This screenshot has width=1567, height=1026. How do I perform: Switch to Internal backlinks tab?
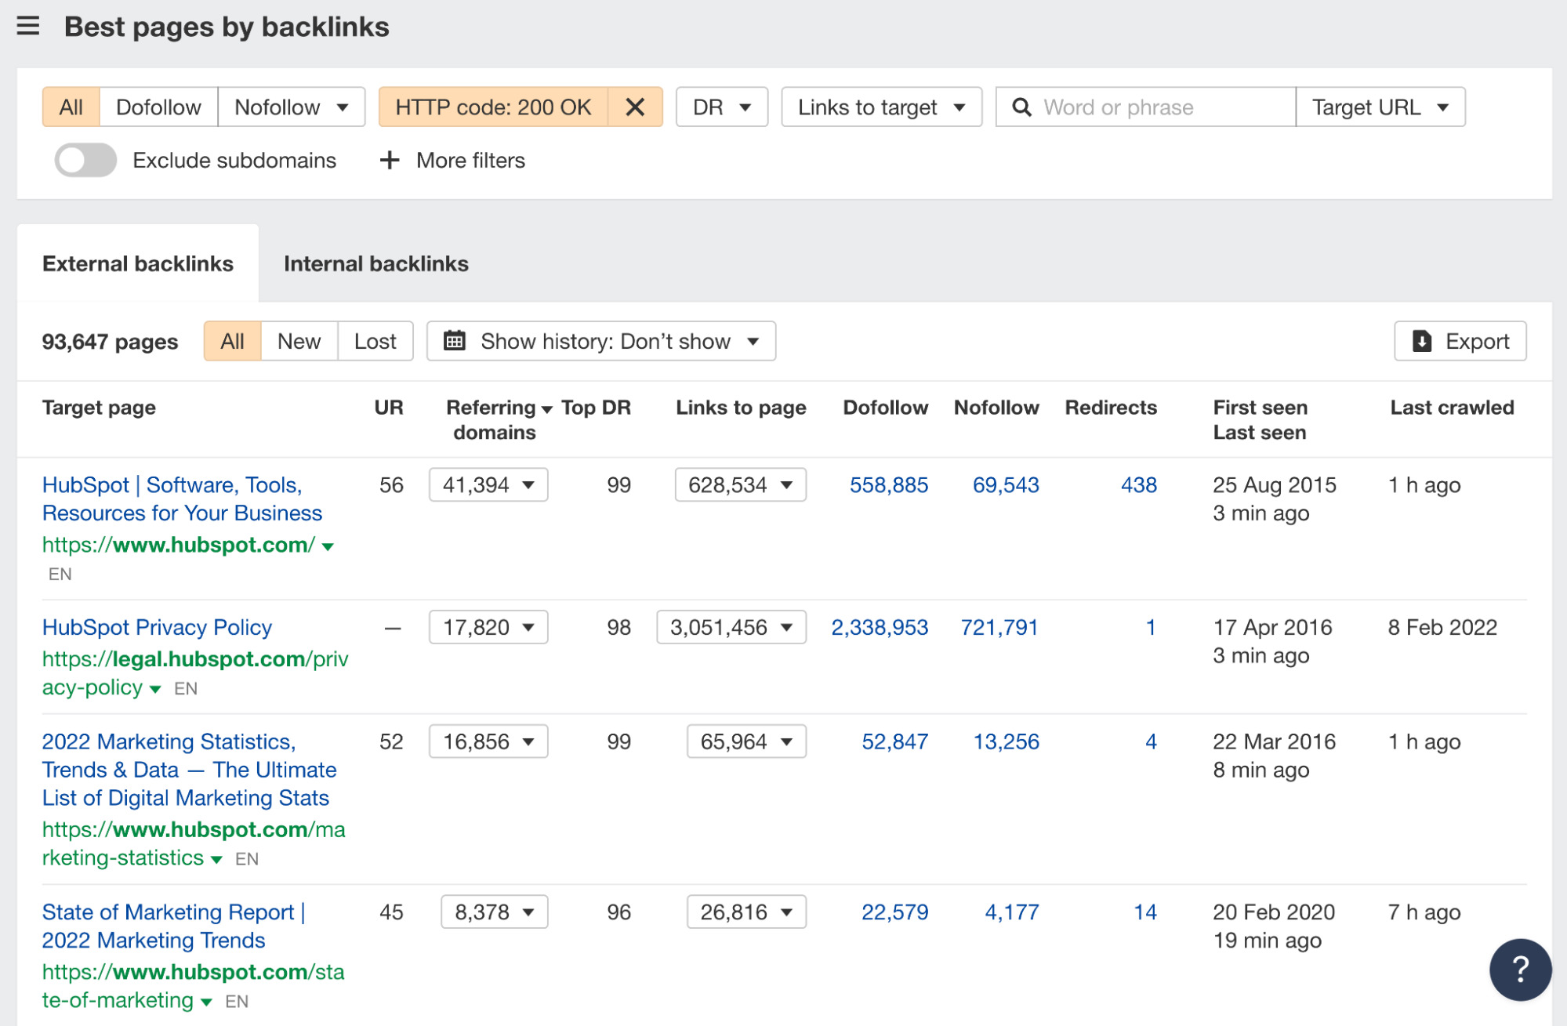(375, 263)
